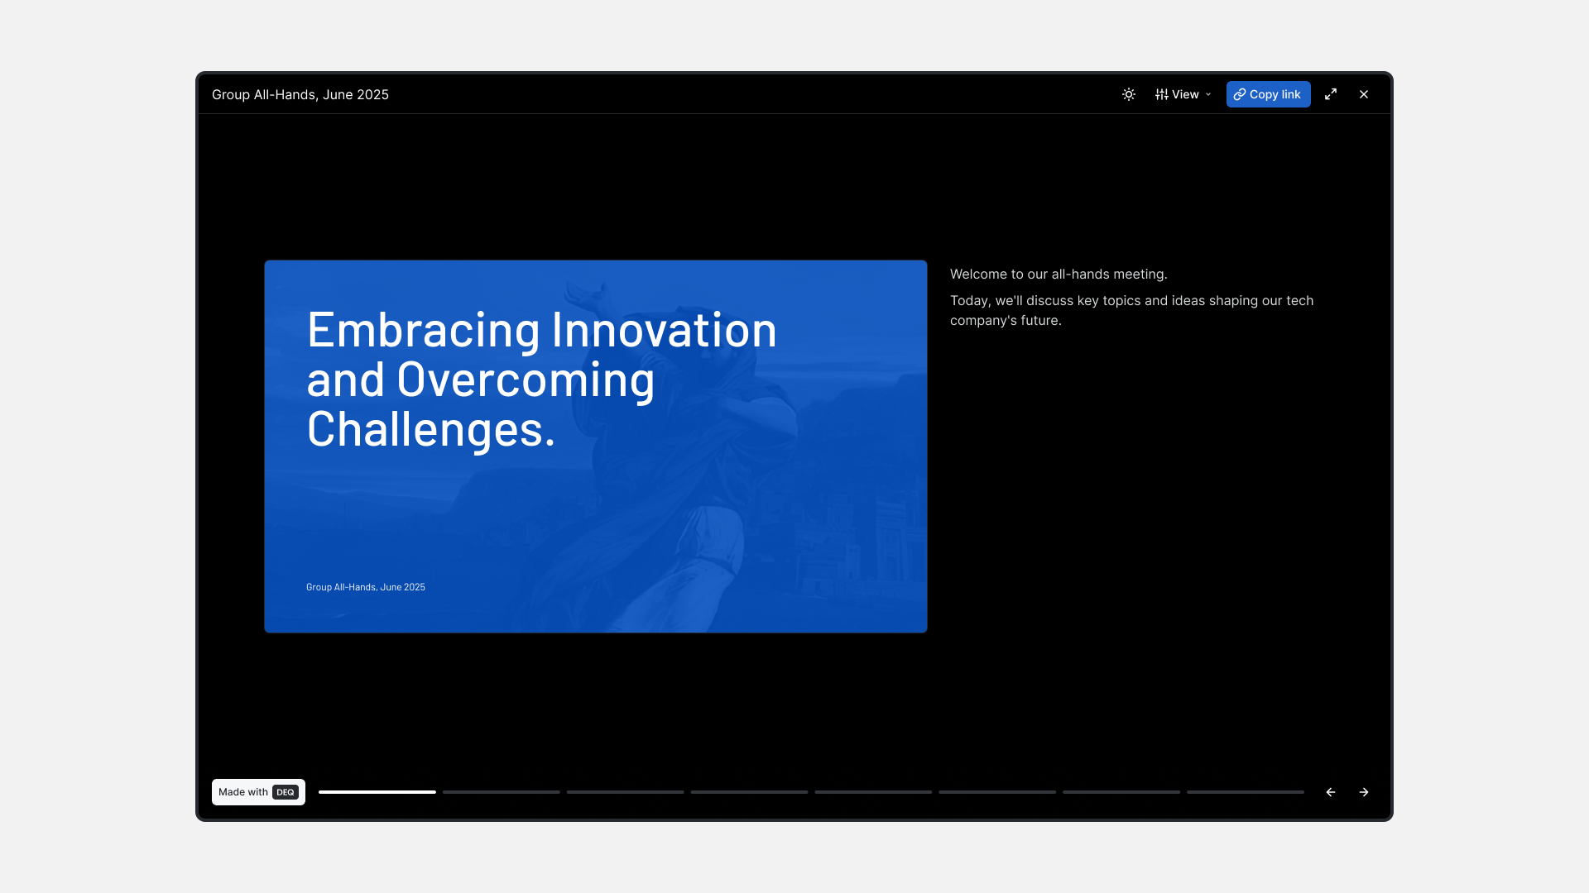Click the Group All-Hands, June 2025 header title

[300, 94]
